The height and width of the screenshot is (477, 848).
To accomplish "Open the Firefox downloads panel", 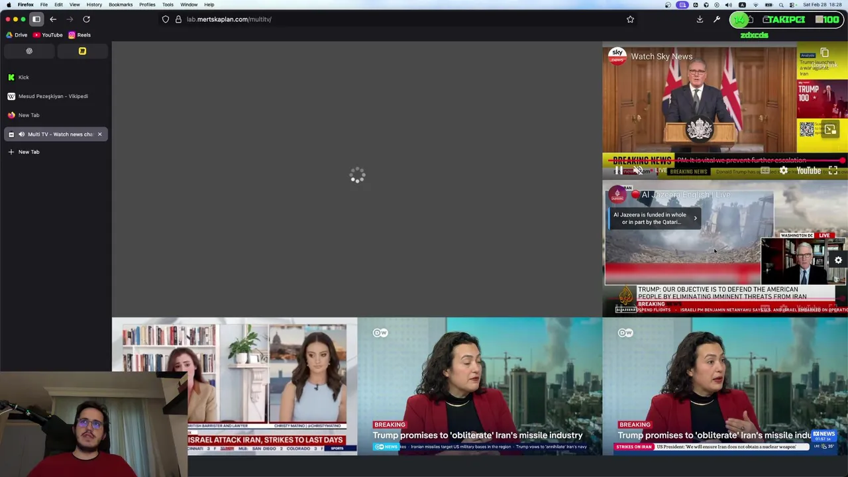I will (700, 19).
